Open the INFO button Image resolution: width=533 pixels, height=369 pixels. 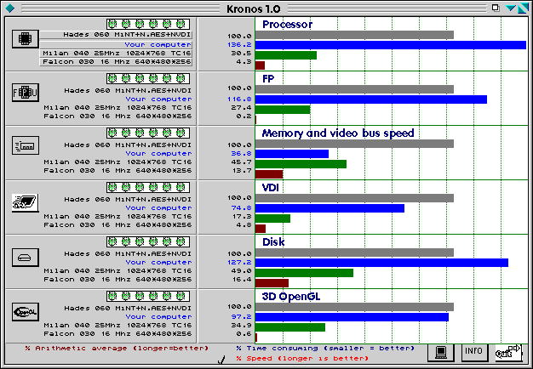(474, 352)
